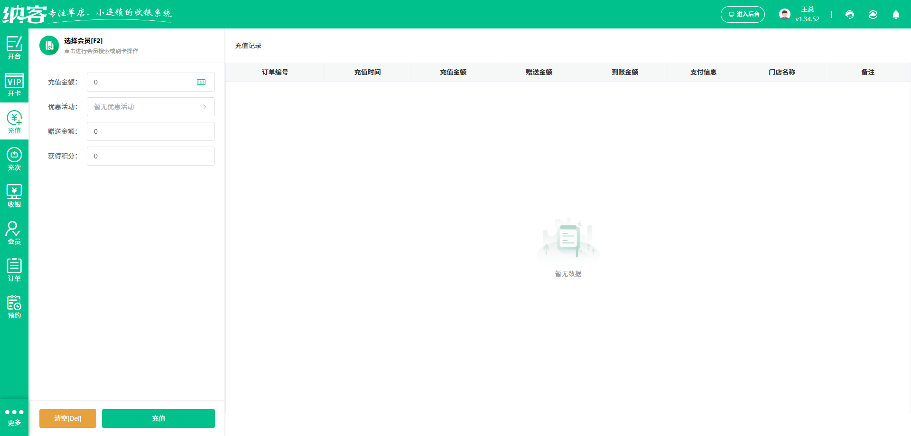Expand the 优惠活动 selector

150,107
